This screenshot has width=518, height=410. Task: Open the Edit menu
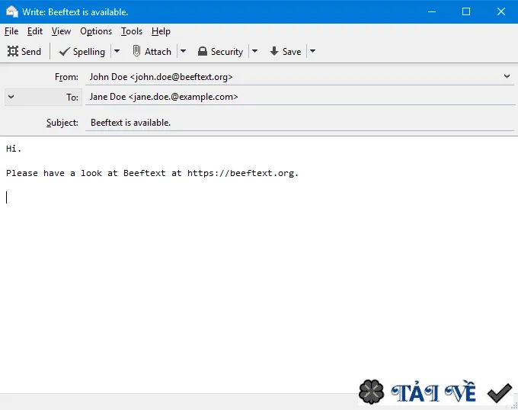point(35,31)
